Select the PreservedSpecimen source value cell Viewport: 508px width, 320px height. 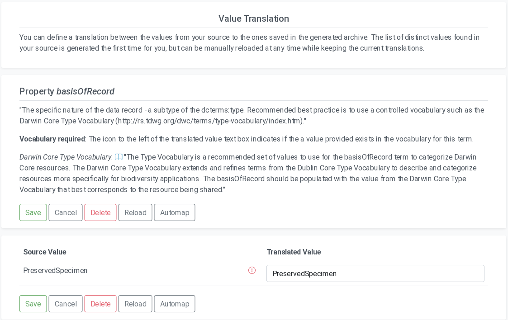[x=55, y=271]
